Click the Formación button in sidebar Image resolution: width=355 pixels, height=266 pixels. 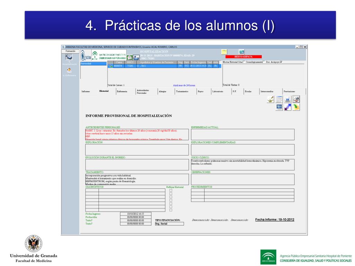(70, 51)
